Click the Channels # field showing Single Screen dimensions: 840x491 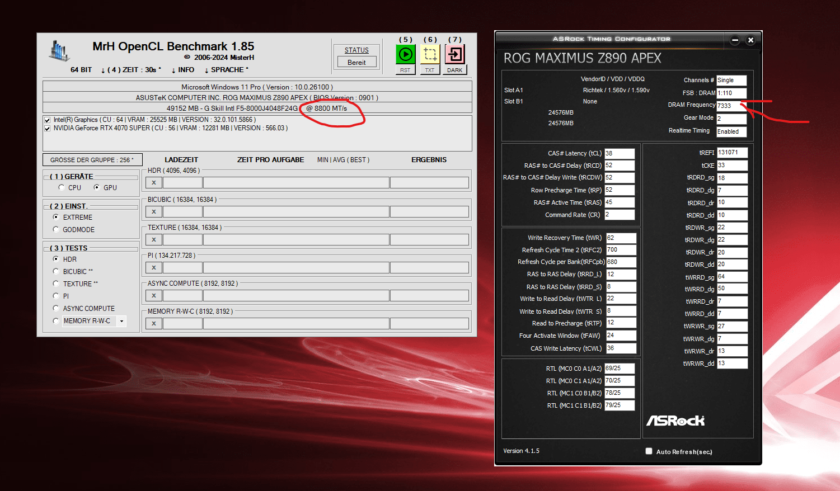point(731,81)
